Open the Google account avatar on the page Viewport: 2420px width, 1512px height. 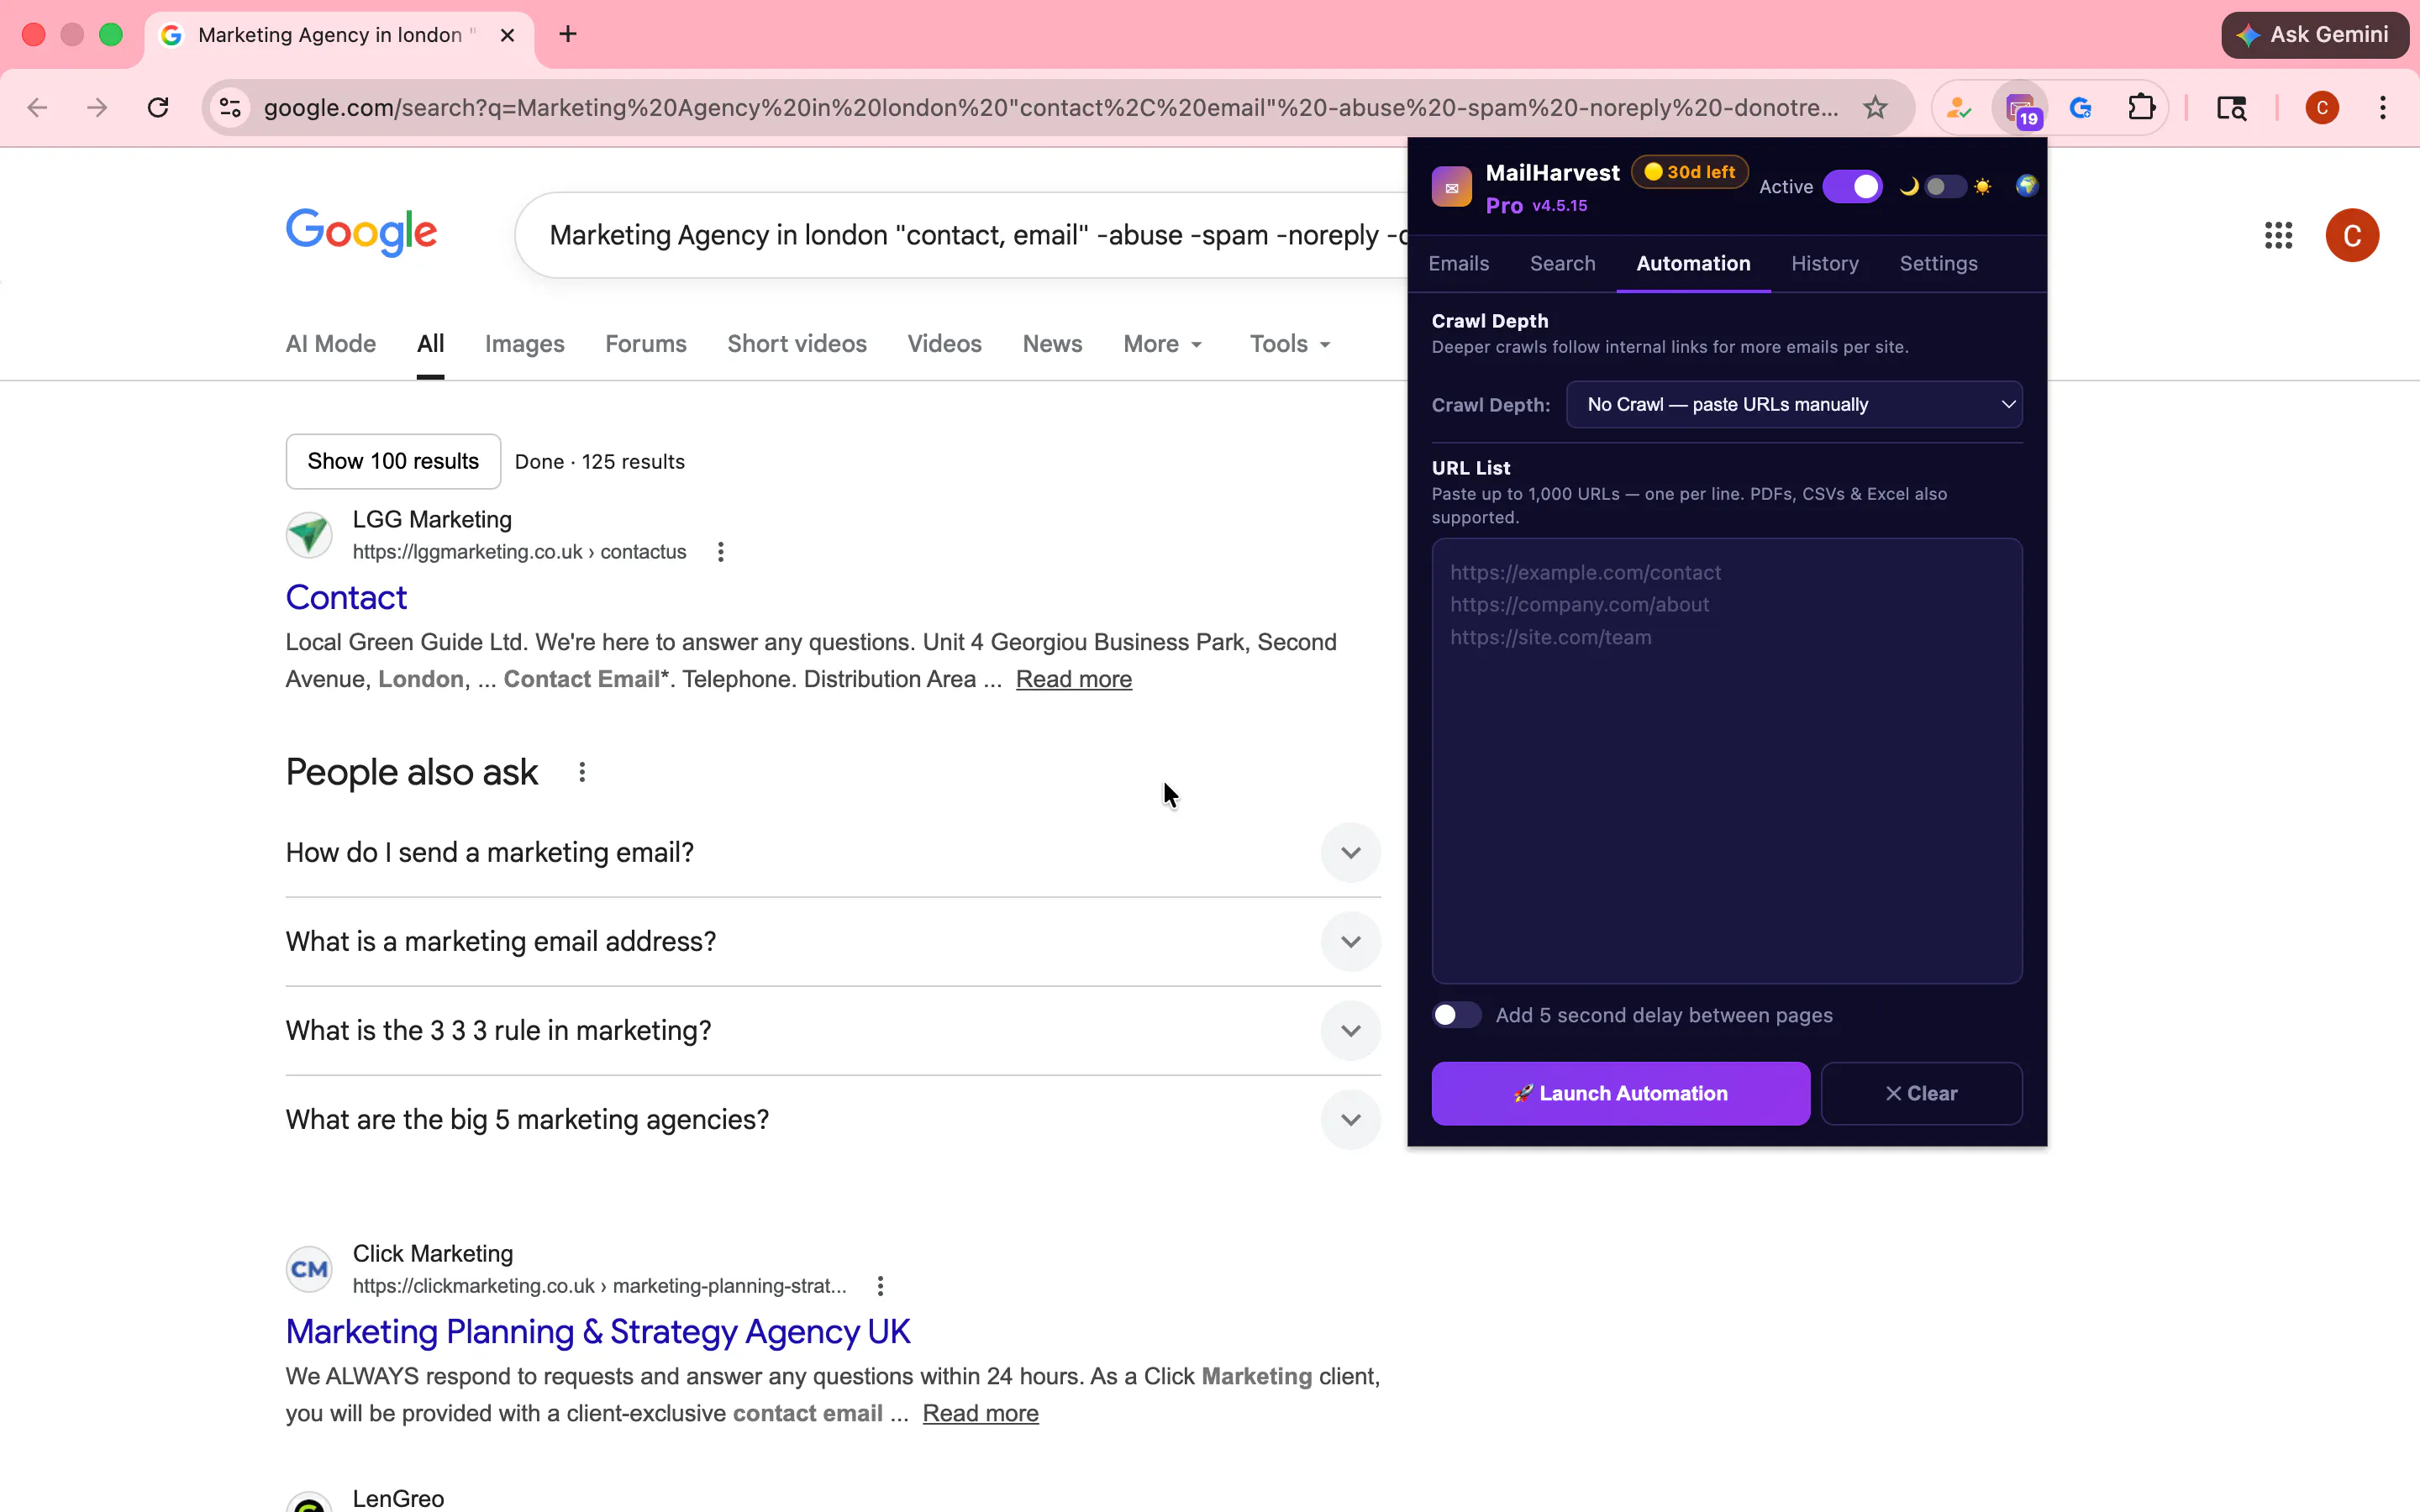click(2352, 236)
